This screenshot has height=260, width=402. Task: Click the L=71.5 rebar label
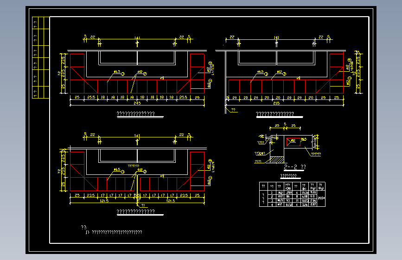(x=212, y=69)
